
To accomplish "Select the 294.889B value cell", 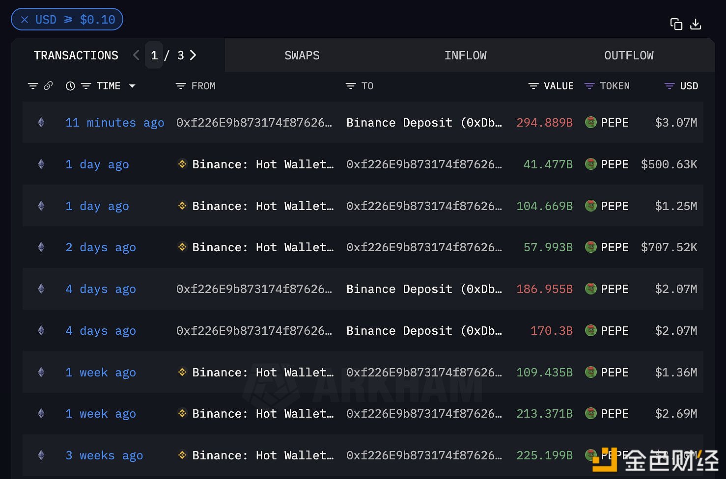I will point(544,123).
